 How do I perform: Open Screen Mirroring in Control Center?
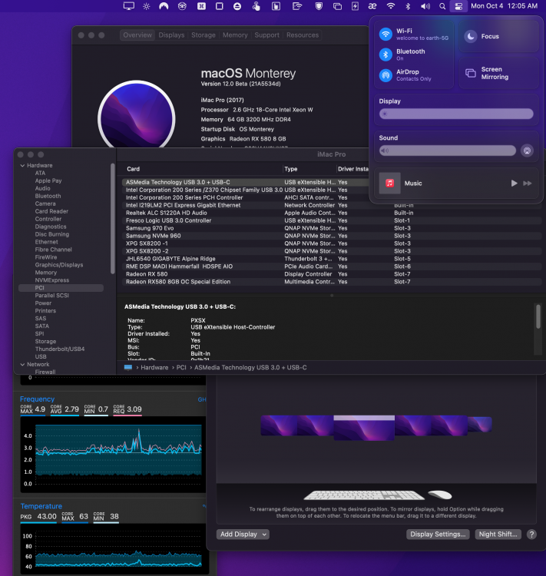(499, 73)
